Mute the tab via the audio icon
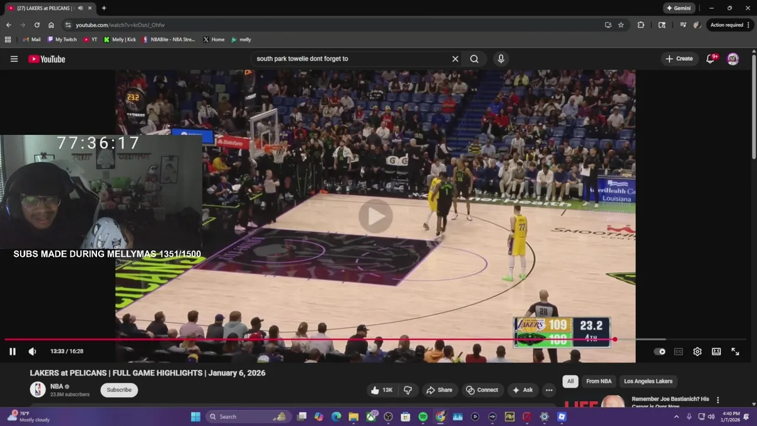Image resolution: width=757 pixels, height=426 pixels. pos(80,8)
